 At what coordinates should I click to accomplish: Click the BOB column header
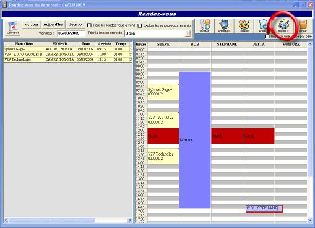(x=195, y=44)
